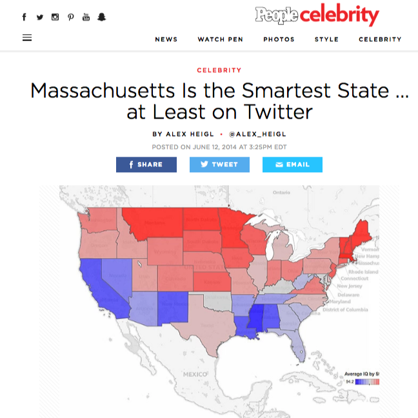Select the Photos navigation item

click(279, 39)
